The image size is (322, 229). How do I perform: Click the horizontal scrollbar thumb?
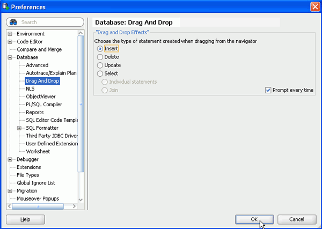point(38,206)
